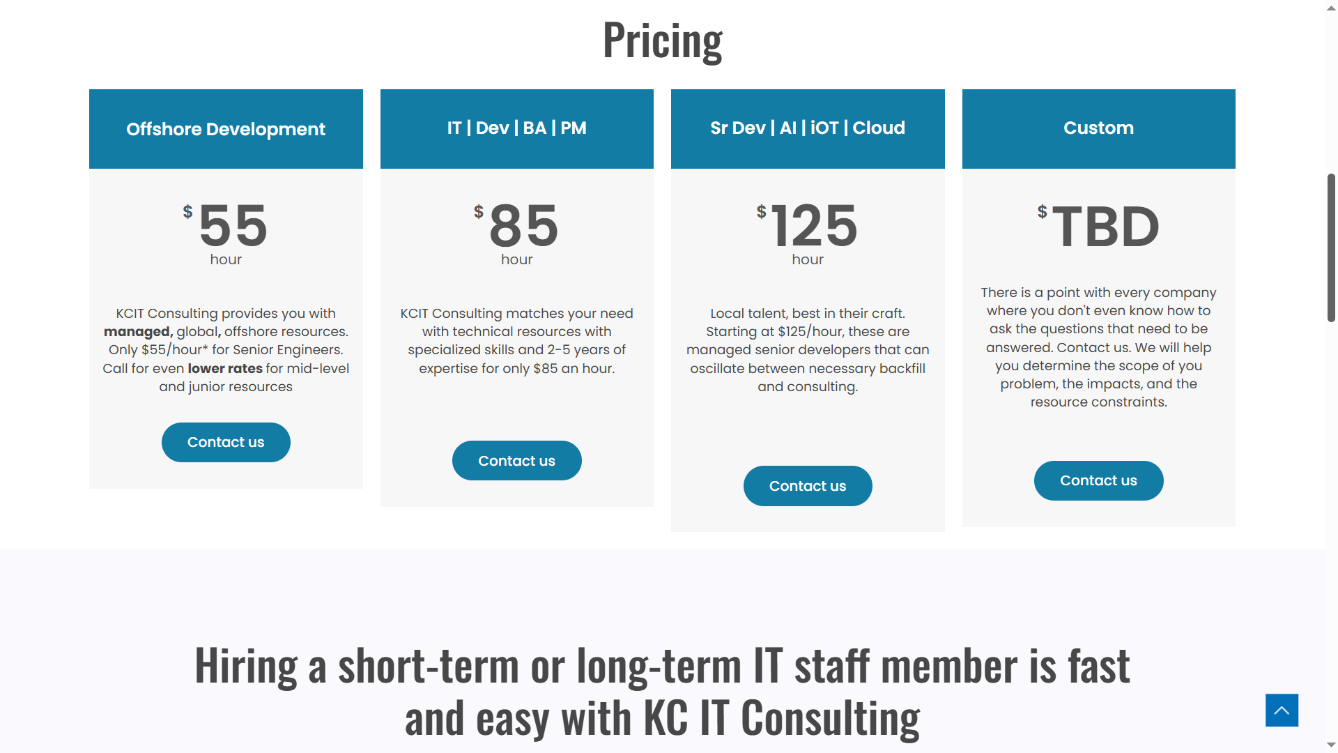Click Contact us under Offshore Development
This screenshot has width=1338, height=753.
pyautogui.click(x=226, y=442)
